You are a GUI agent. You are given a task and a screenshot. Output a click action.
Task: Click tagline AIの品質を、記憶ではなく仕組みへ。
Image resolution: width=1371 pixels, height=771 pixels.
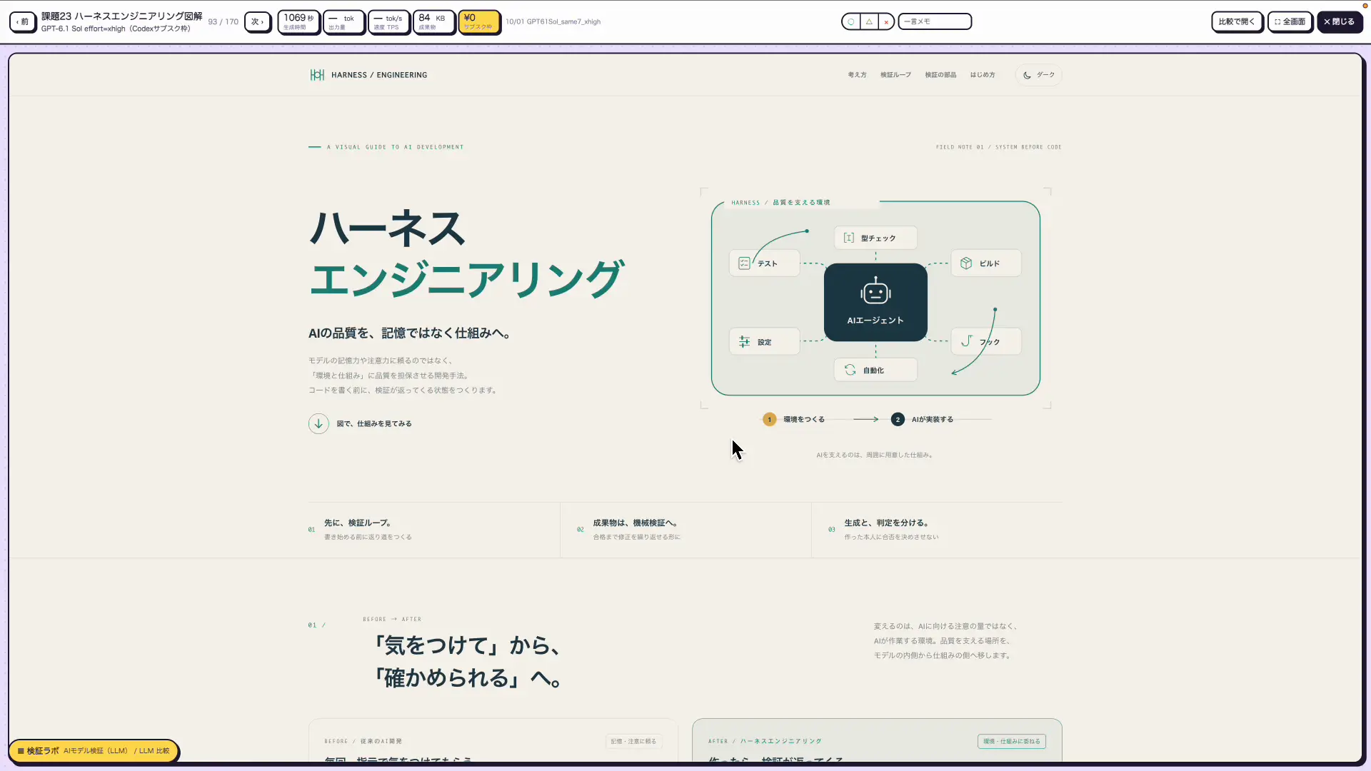(409, 333)
